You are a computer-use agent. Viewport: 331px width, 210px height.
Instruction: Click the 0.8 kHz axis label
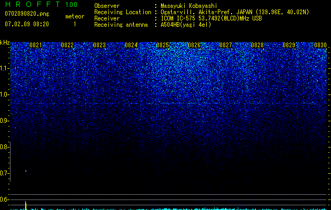pos(4,147)
